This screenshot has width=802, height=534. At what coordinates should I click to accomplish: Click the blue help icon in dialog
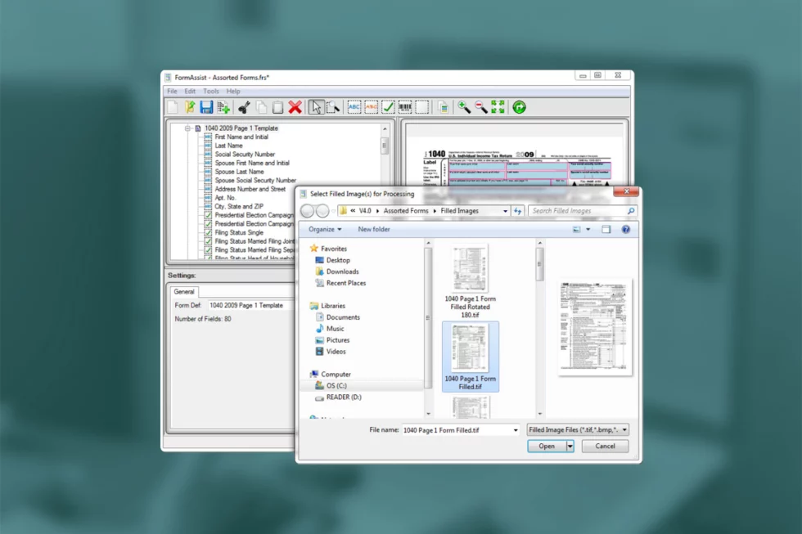point(626,230)
